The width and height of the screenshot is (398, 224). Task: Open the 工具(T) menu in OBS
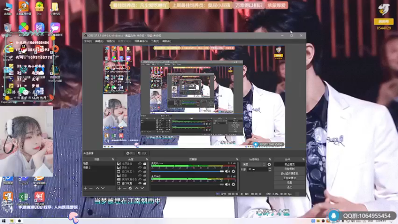(x=155, y=41)
